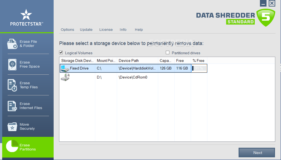281x160 pixels.
Task: Sort by Free column header
Action: point(182,61)
